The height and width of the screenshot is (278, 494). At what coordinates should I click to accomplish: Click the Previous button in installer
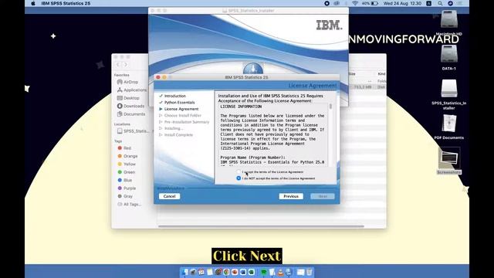(291, 196)
